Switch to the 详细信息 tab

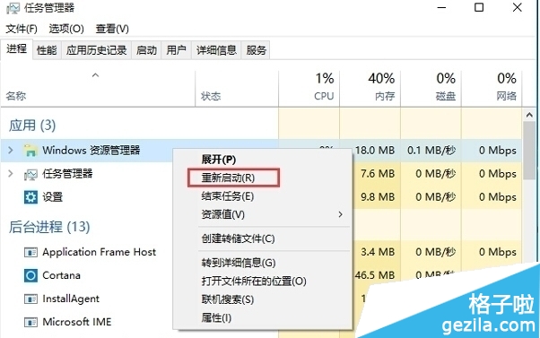(216, 50)
